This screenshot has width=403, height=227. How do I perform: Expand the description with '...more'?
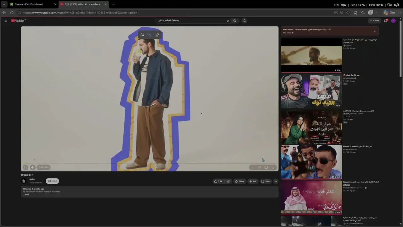pyautogui.click(x=26, y=195)
